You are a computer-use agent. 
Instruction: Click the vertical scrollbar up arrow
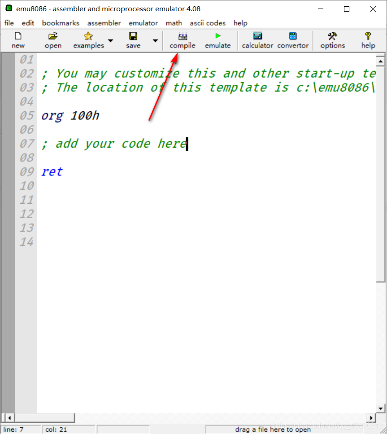(x=381, y=61)
